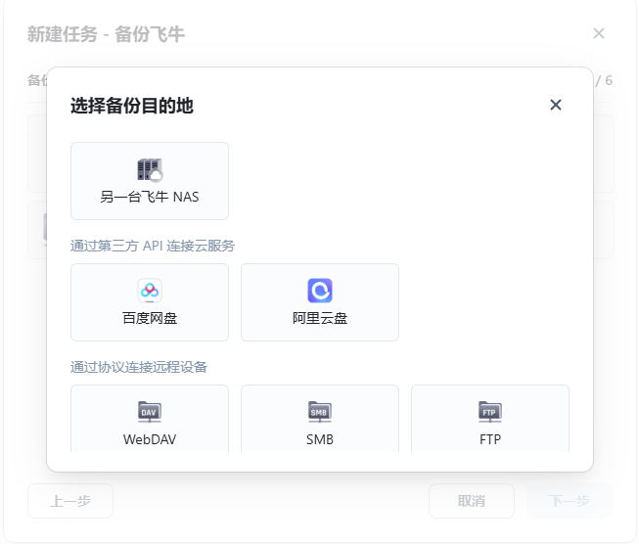Click 取消 in the background window
Screen dimensions: 639x544
(472, 501)
